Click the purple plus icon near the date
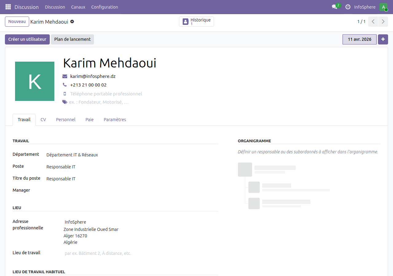393x276 pixels. click(383, 39)
